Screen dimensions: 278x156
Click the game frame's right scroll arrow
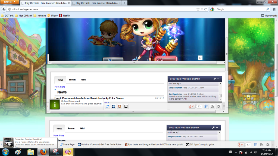(x=224, y=62)
